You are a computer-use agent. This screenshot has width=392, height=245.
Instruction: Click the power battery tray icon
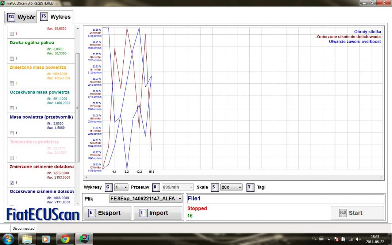point(343,239)
